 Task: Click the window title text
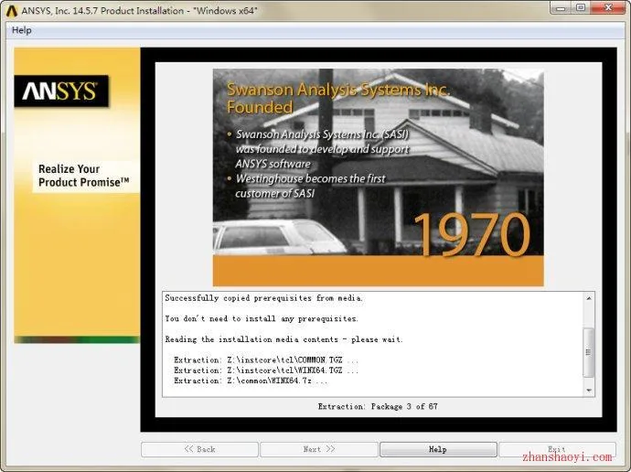click(x=139, y=11)
